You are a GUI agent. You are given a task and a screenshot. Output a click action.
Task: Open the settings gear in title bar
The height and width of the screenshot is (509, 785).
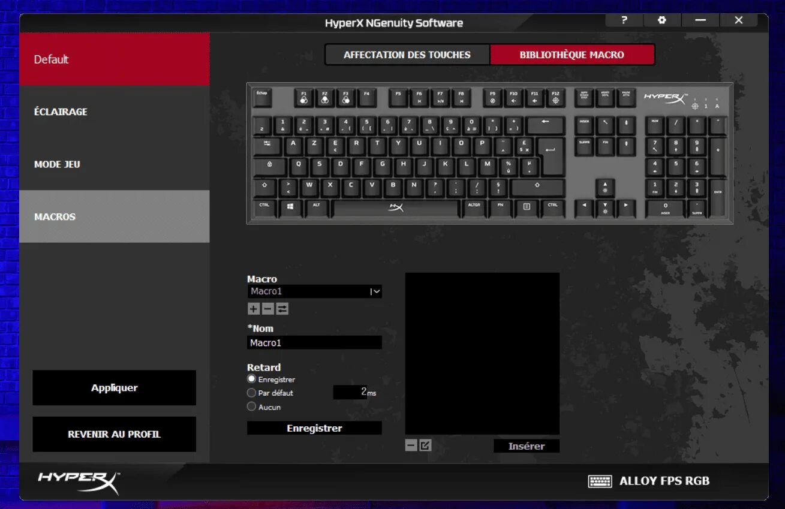[661, 20]
